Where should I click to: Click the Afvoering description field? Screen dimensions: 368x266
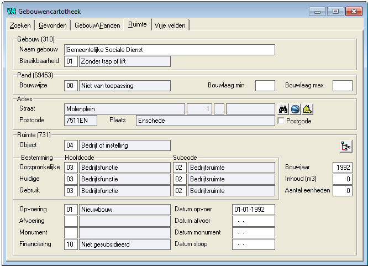[125, 221]
